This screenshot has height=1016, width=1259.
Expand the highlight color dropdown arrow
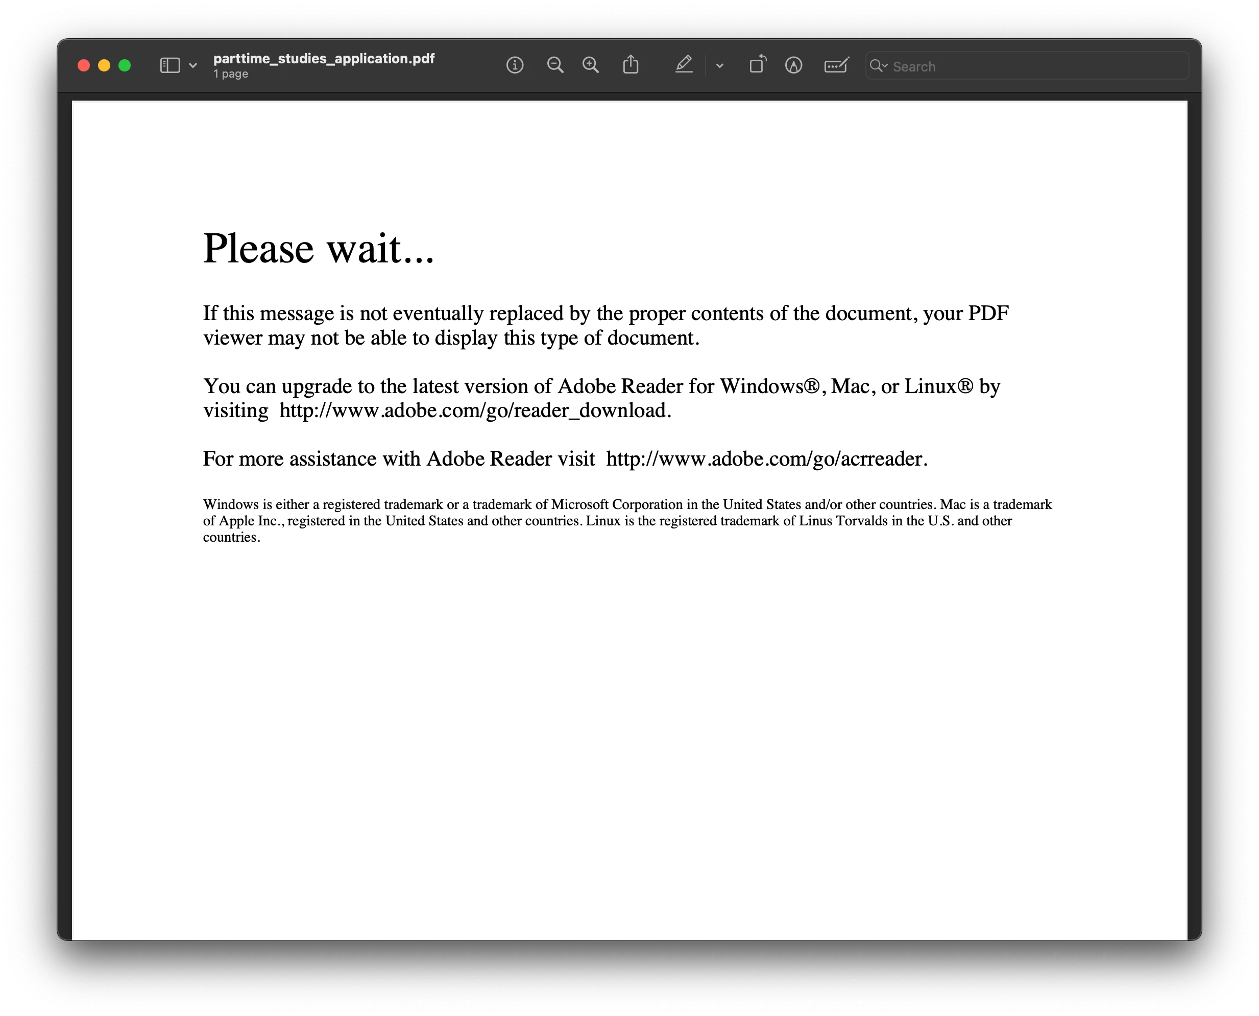[x=720, y=66]
